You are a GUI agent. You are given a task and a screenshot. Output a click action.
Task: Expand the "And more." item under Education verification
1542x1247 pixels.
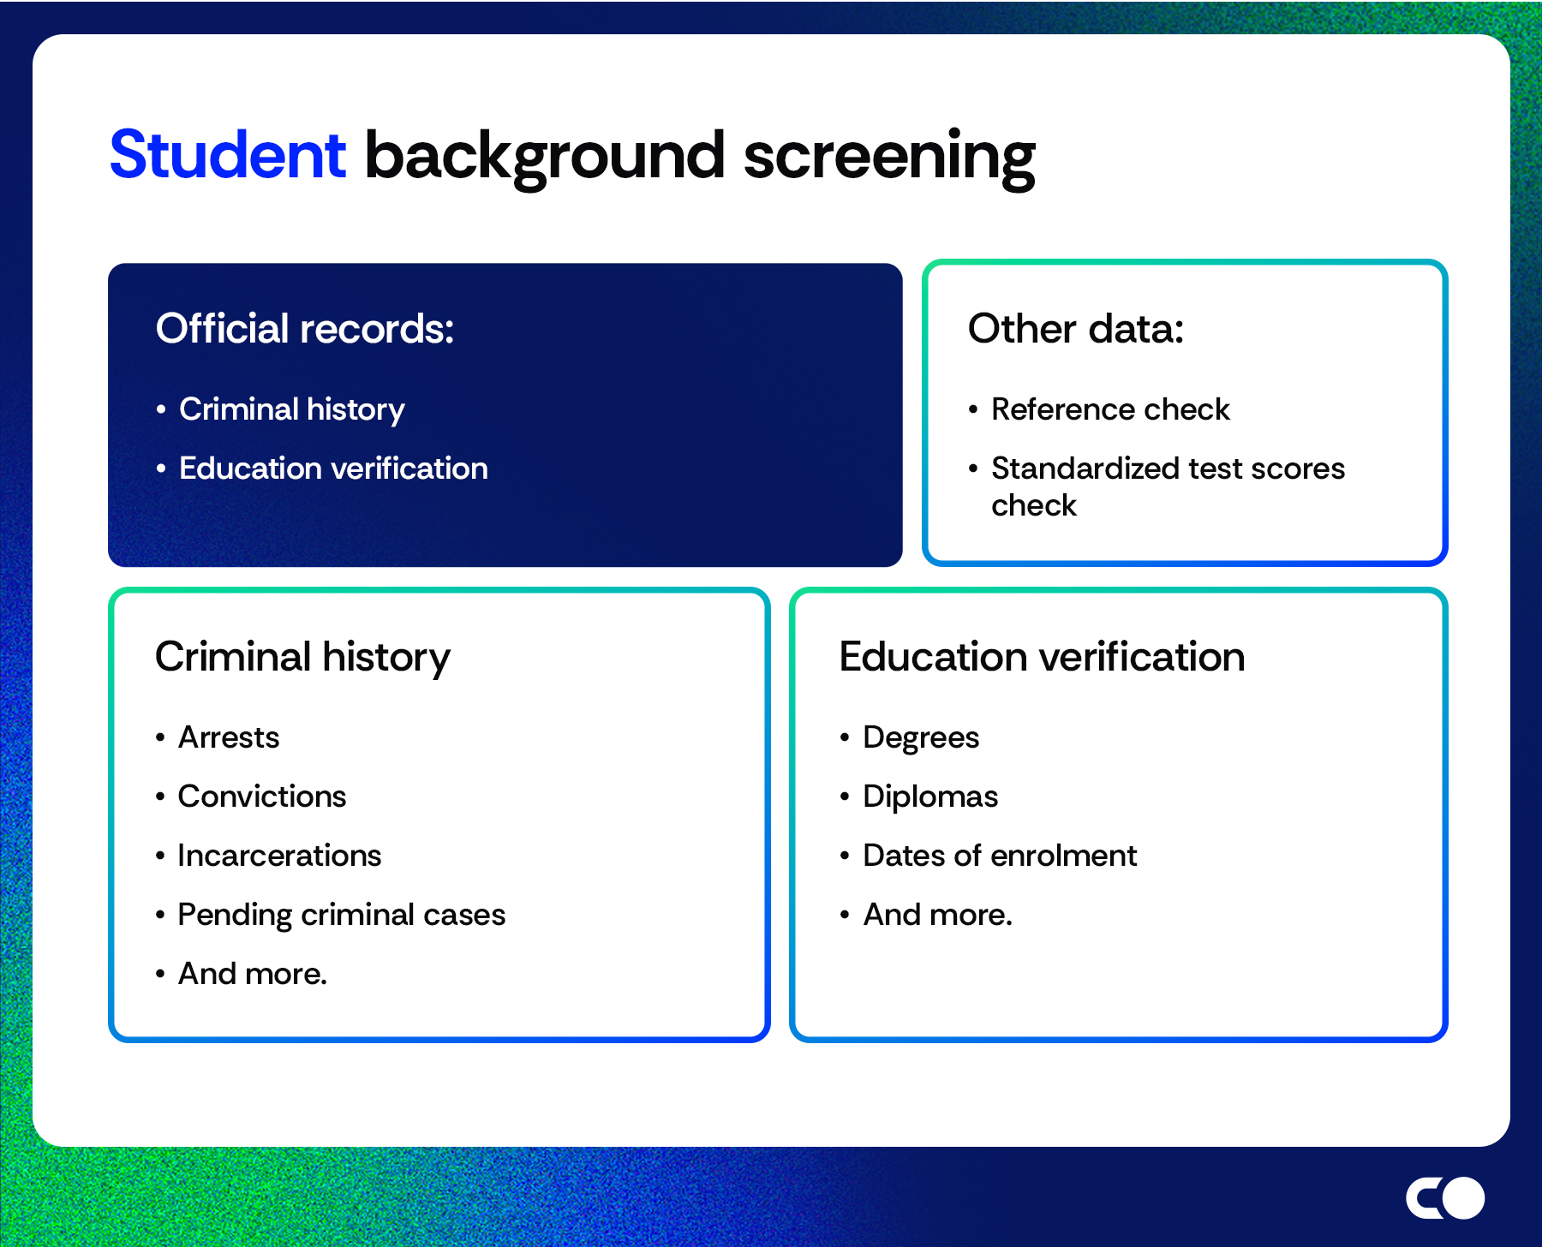(937, 914)
